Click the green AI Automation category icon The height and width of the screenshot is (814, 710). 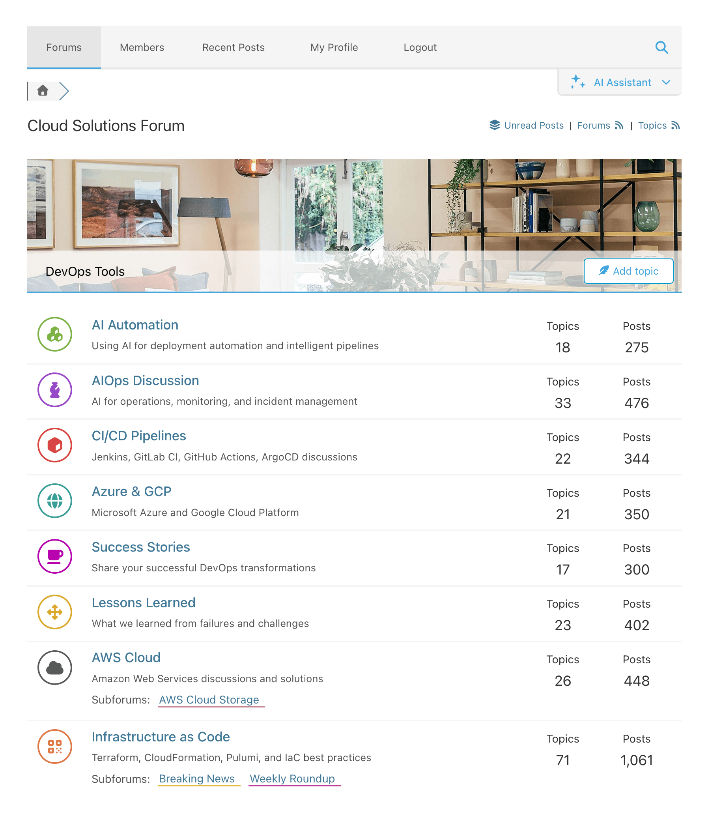point(55,334)
